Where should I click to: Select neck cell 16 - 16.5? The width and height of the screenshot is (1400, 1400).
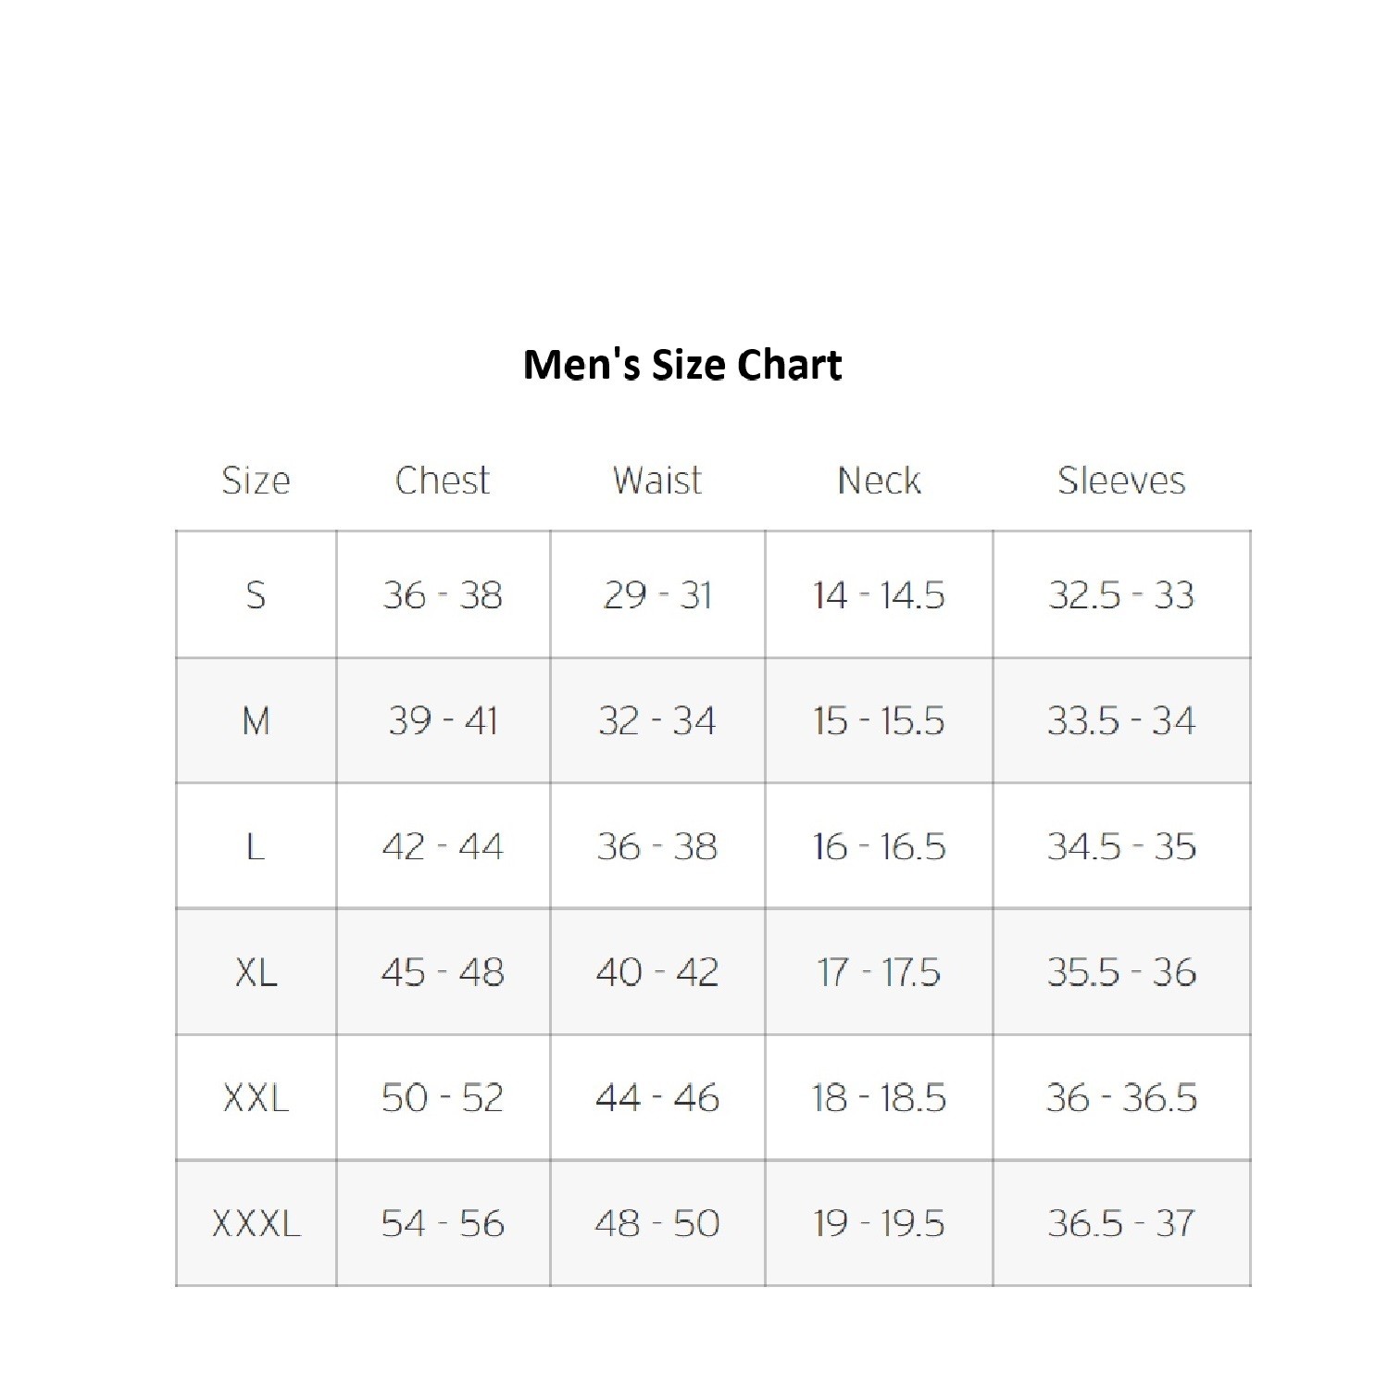[879, 846]
